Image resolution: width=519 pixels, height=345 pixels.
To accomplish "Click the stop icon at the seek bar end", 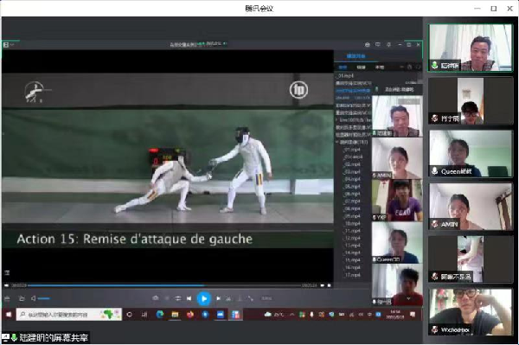I will point(330,285).
